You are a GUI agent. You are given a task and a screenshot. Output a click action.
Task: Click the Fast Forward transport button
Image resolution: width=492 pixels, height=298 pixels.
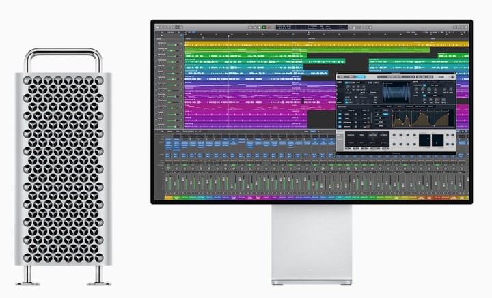[255, 27]
